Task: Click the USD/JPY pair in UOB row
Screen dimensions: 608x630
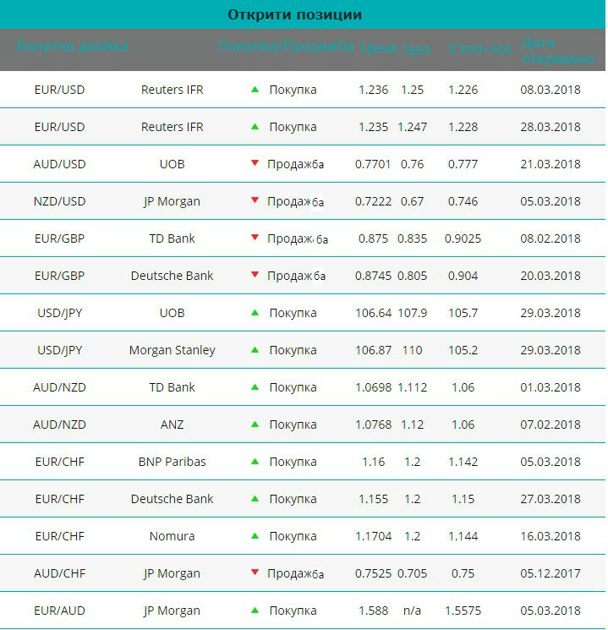Action: [x=59, y=313]
